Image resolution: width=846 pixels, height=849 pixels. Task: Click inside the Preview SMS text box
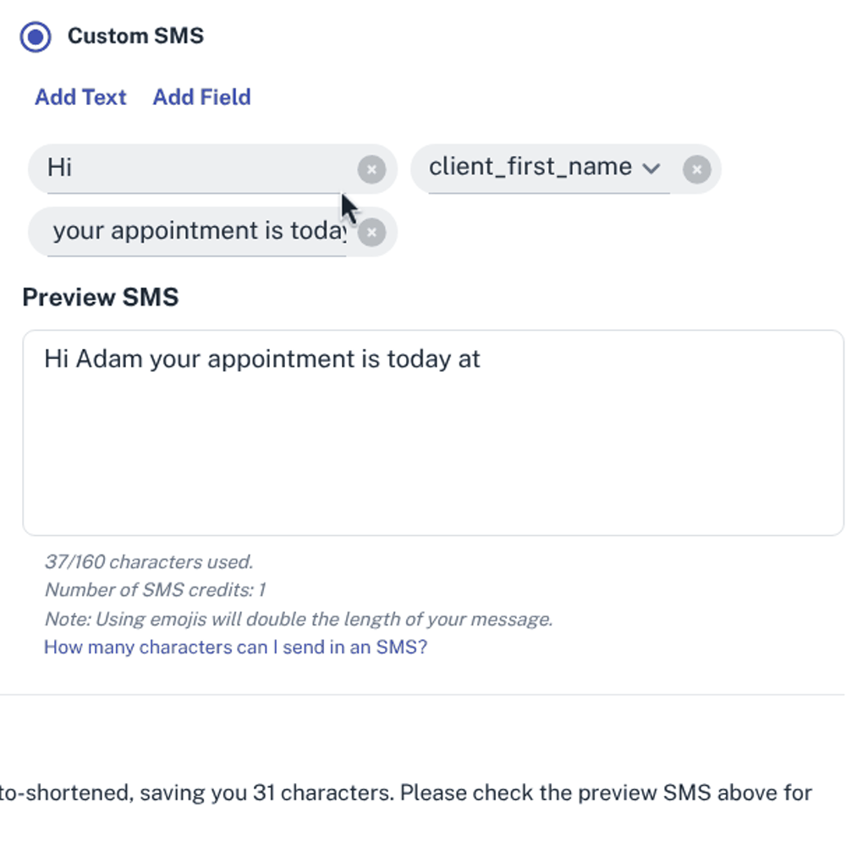pyautogui.click(x=432, y=449)
